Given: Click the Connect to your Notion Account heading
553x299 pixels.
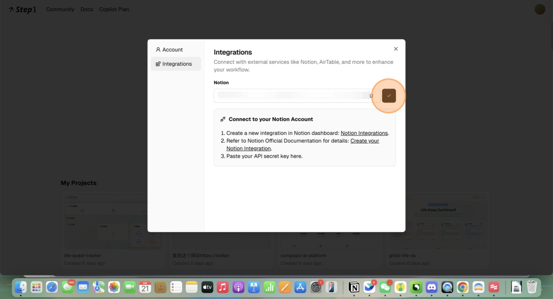Looking at the screenshot, I should tap(271, 119).
